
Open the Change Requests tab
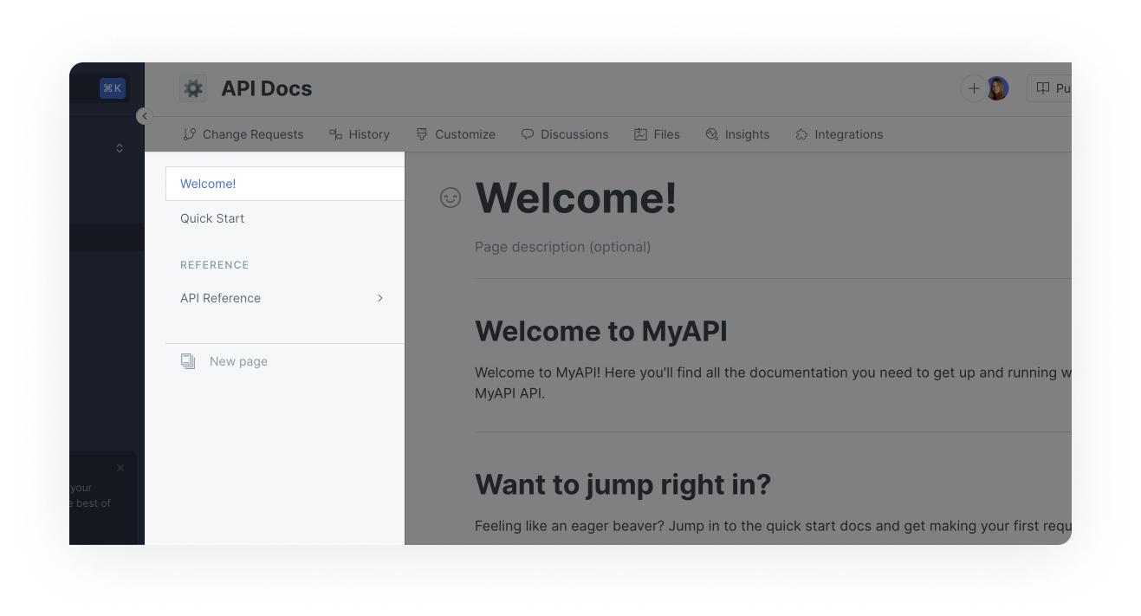coord(243,134)
